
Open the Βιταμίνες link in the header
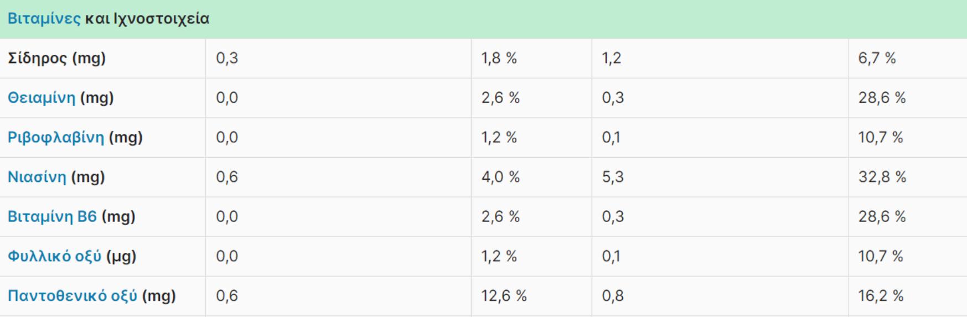[44, 19]
